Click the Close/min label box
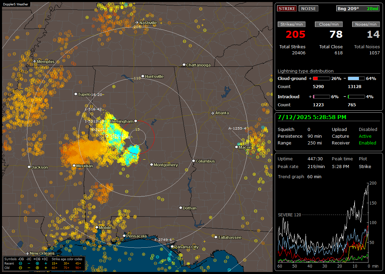This screenshot has height=274, width=385. [x=329, y=24]
